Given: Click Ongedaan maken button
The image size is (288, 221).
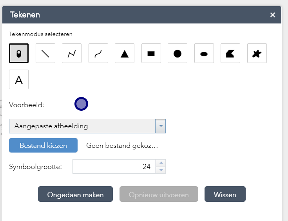Looking at the screenshot, I should pos(75,194).
